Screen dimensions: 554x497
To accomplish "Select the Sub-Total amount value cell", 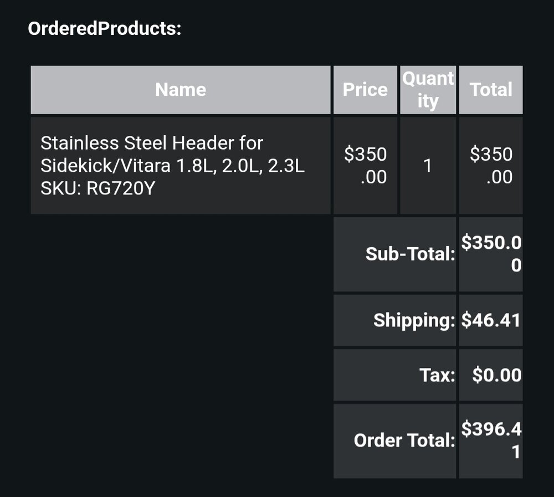I will [x=491, y=254].
